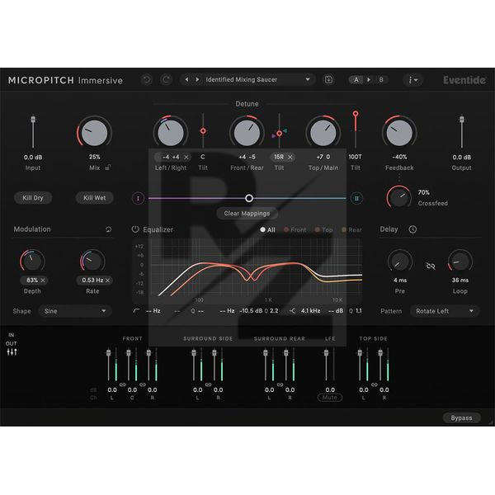Click the Pre delay knob
495x495 pixels.
point(399,261)
